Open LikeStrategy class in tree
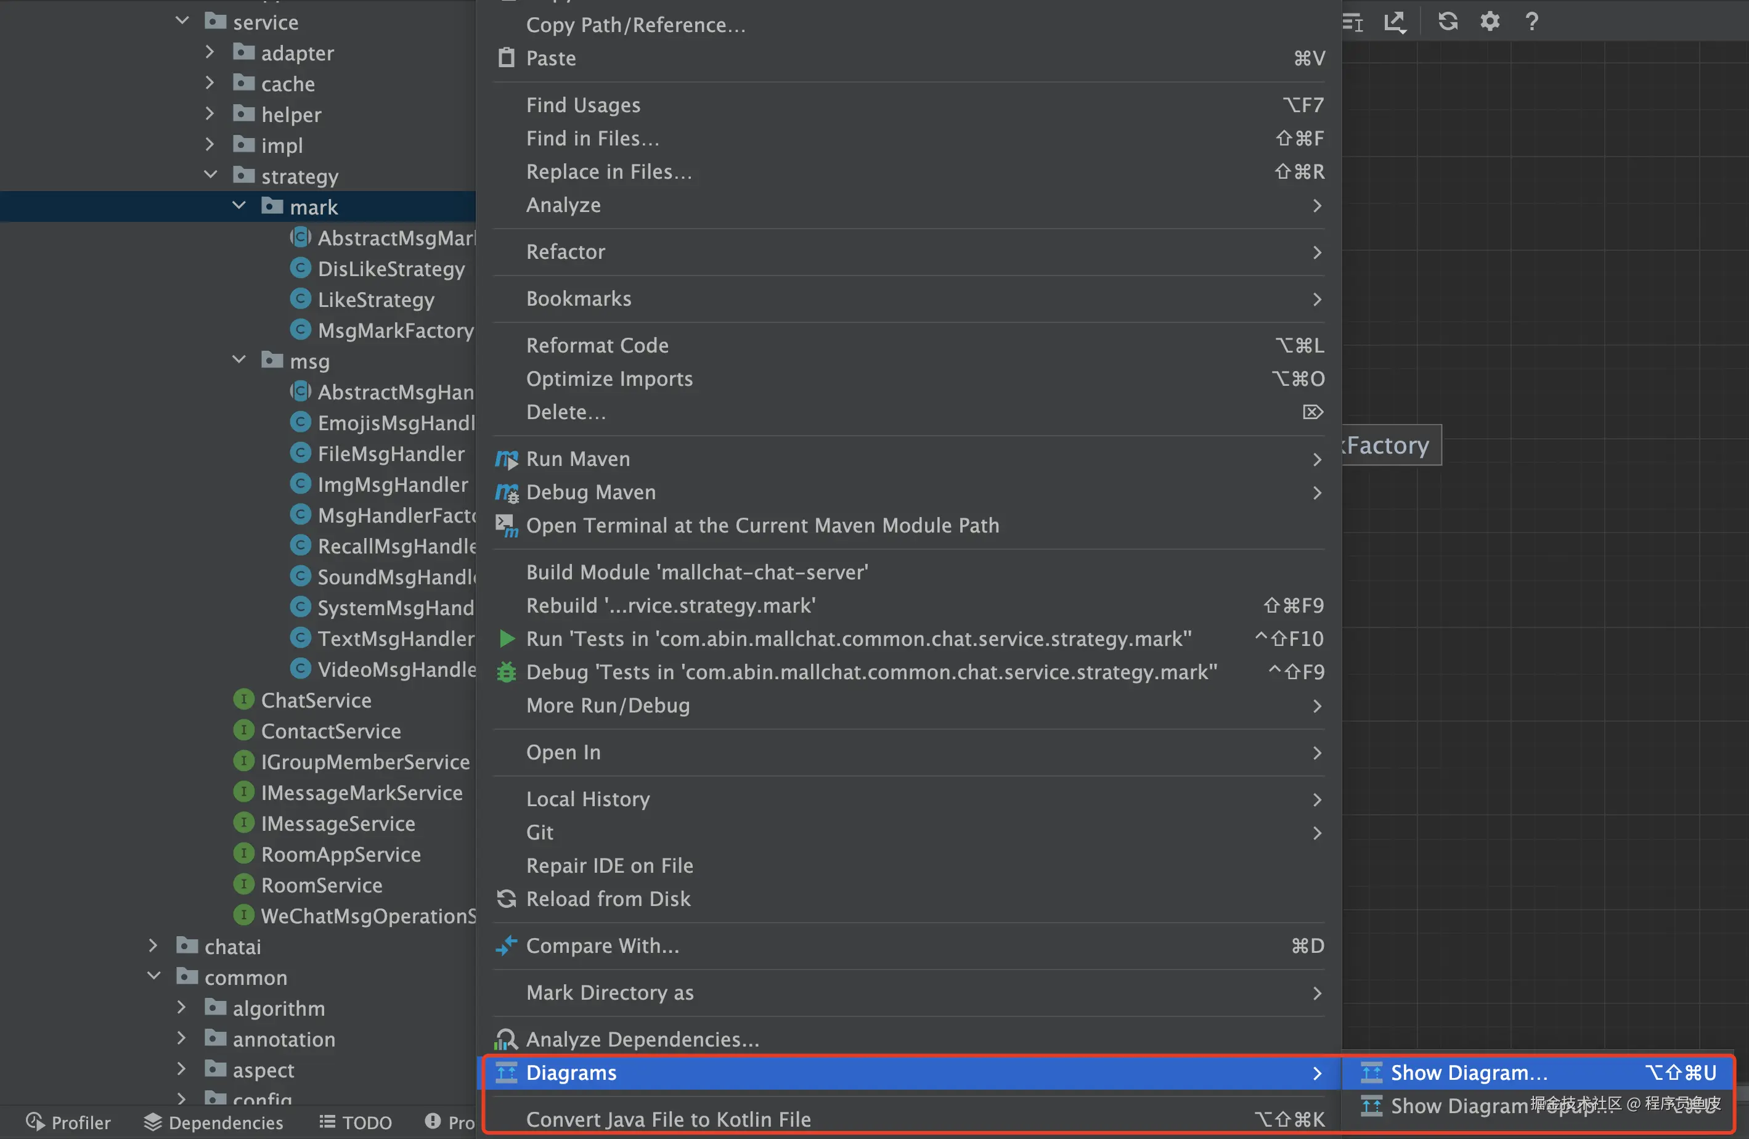The height and width of the screenshot is (1139, 1749). [x=375, y=299]
